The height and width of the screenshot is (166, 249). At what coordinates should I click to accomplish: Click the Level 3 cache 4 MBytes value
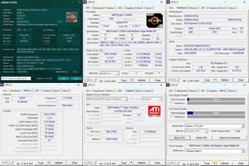coord(143,65)
